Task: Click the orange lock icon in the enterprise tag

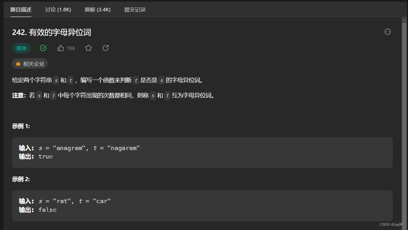Action: 18,63
